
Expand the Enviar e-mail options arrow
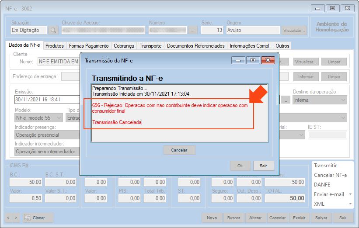click(x=350, y=194)
